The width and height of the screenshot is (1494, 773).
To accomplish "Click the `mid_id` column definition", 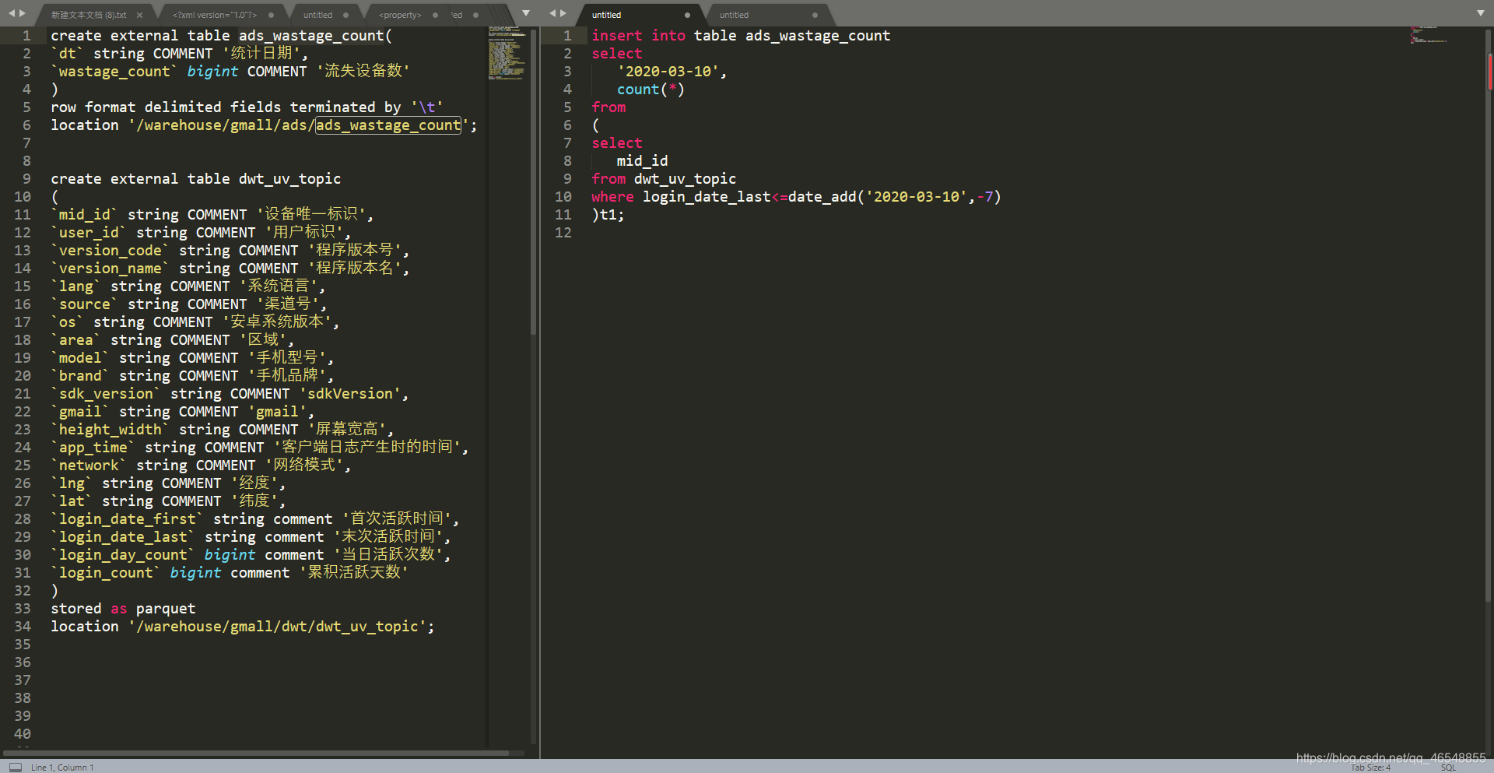I will pyautogui.click(x=212, y=215).
